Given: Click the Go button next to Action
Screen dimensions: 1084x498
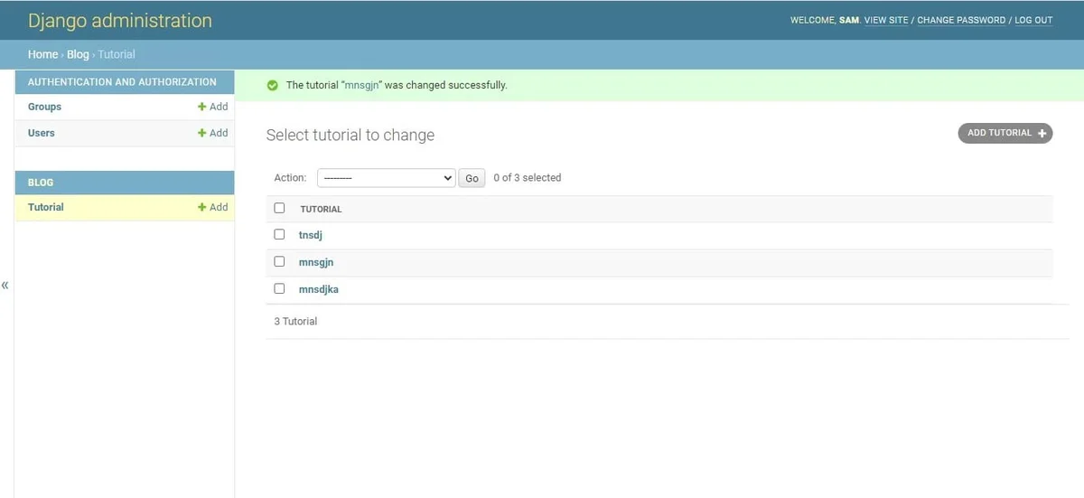Looking at the screenshot, I should (472, 178).
